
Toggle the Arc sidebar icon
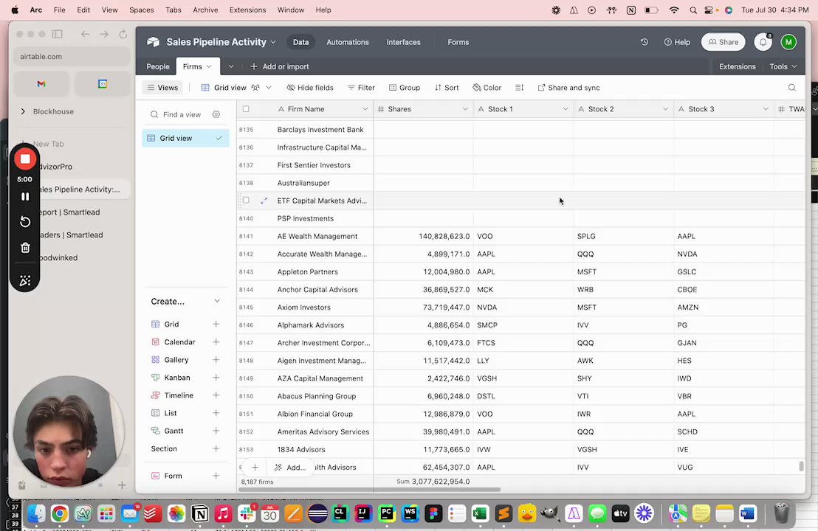coord(58,34)
